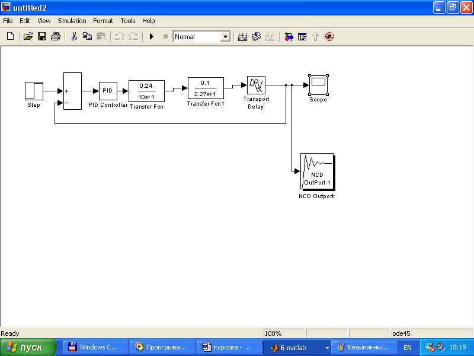This screenshot has height=356, width=474.
Task: Copy the selected block from toolbar
Action: [87, 37]
